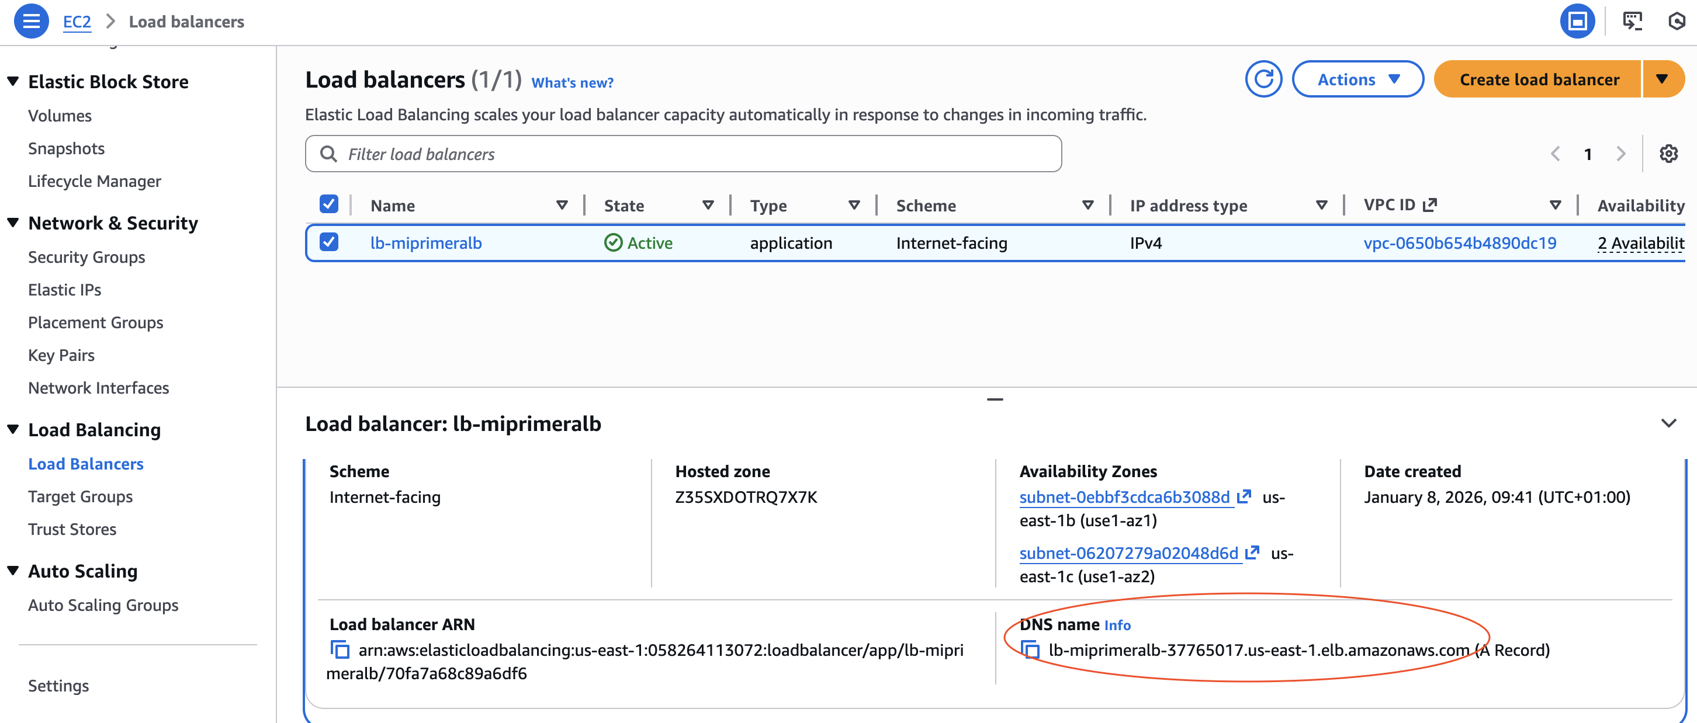Copy the load balancer ARN
Screen dimensions: 1697x723
340,650
